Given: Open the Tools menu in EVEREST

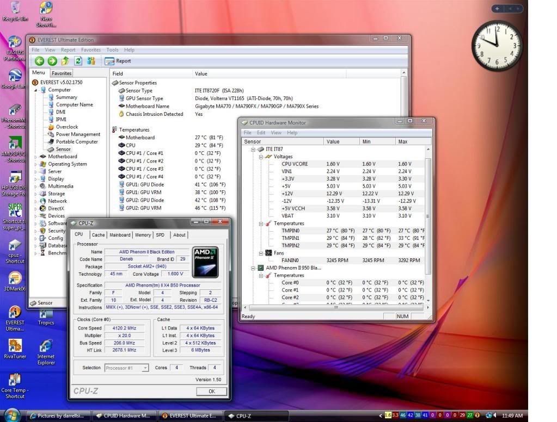Looking at the screenshot, I should coord(112,50).
